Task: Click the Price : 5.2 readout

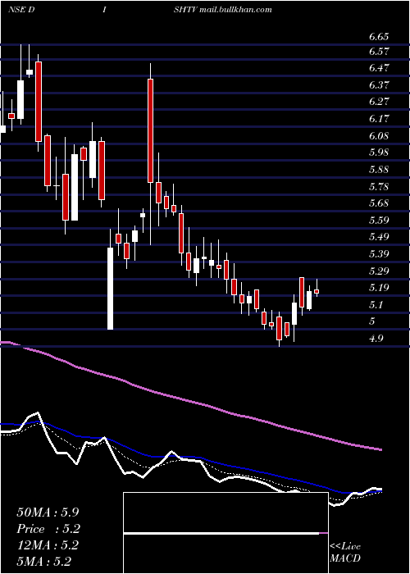Action: (x=48, y=529)
